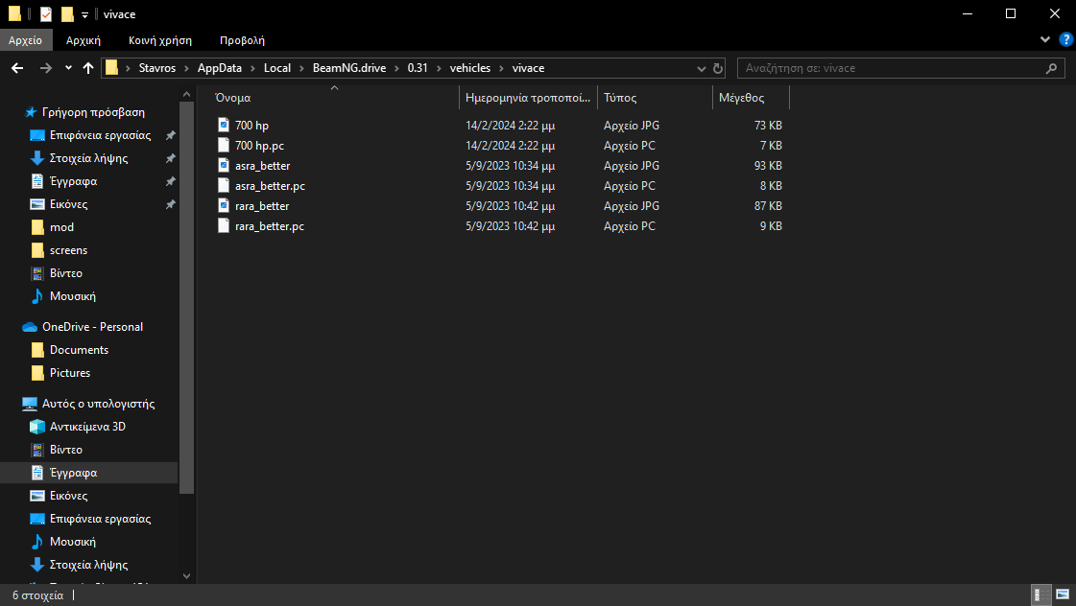The height and width of the screenshot is (606, 1076).
Task: Open OneDrive Documents folder
Action: click(79, 350)
